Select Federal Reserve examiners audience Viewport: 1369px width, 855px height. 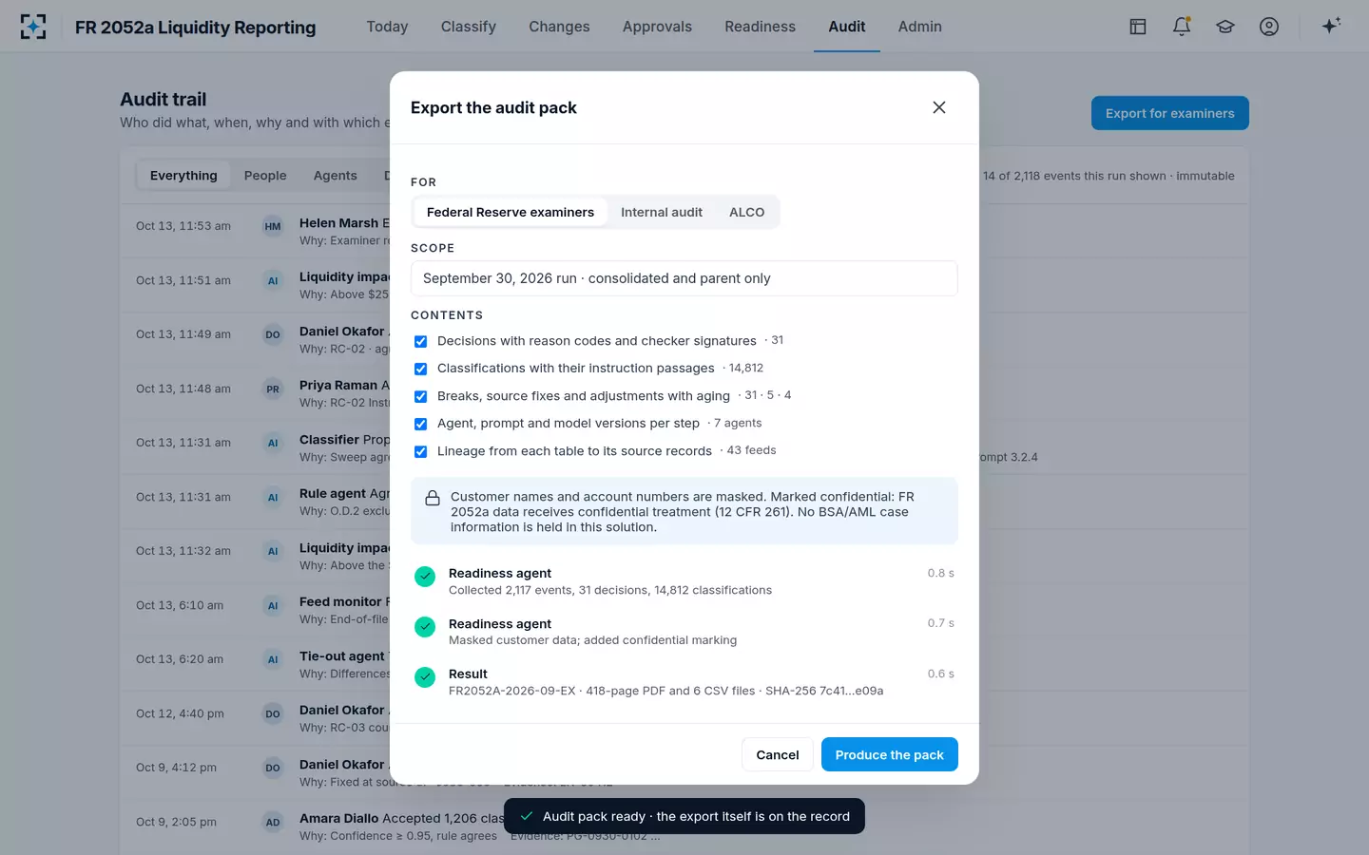(x=511, y=212)
